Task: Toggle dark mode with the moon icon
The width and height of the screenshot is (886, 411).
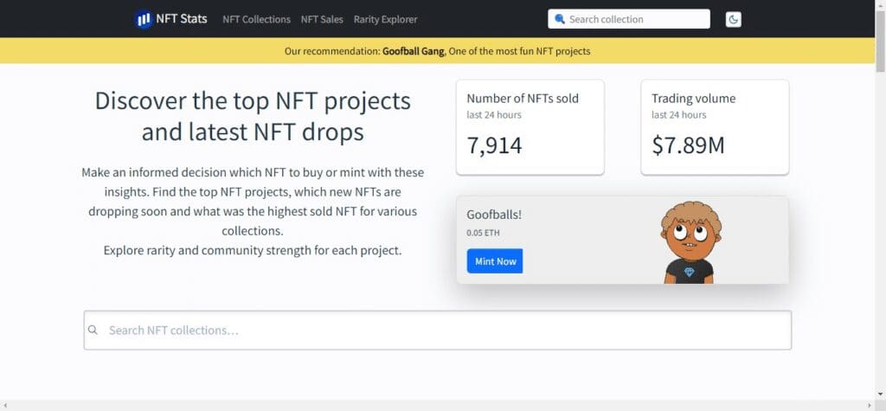Action: coord(733,19)
